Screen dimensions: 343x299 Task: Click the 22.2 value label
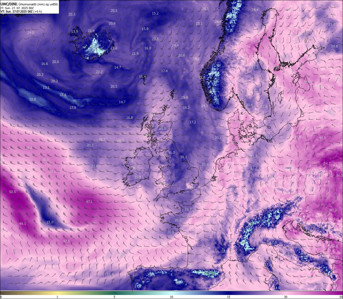99,72
